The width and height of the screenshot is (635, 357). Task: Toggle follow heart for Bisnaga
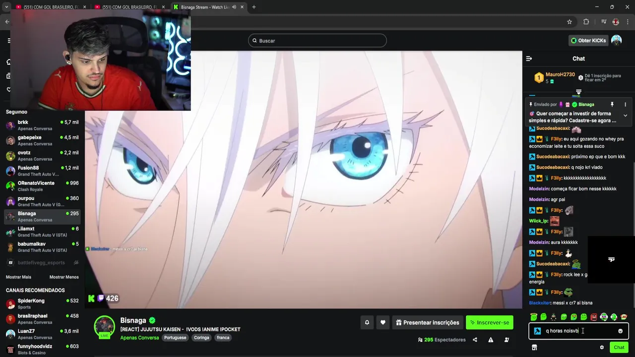point(383,322)
